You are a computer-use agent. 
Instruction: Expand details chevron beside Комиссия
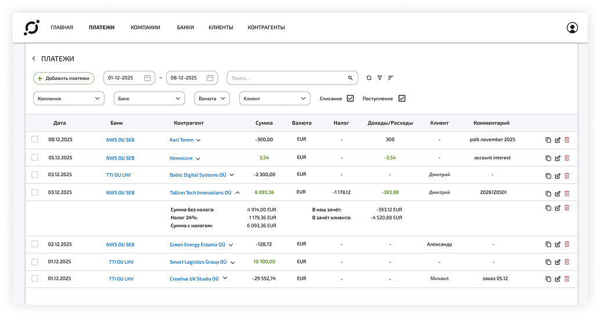(198, 158)
